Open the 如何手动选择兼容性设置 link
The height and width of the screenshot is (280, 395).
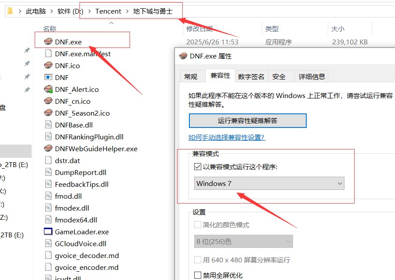227,137
